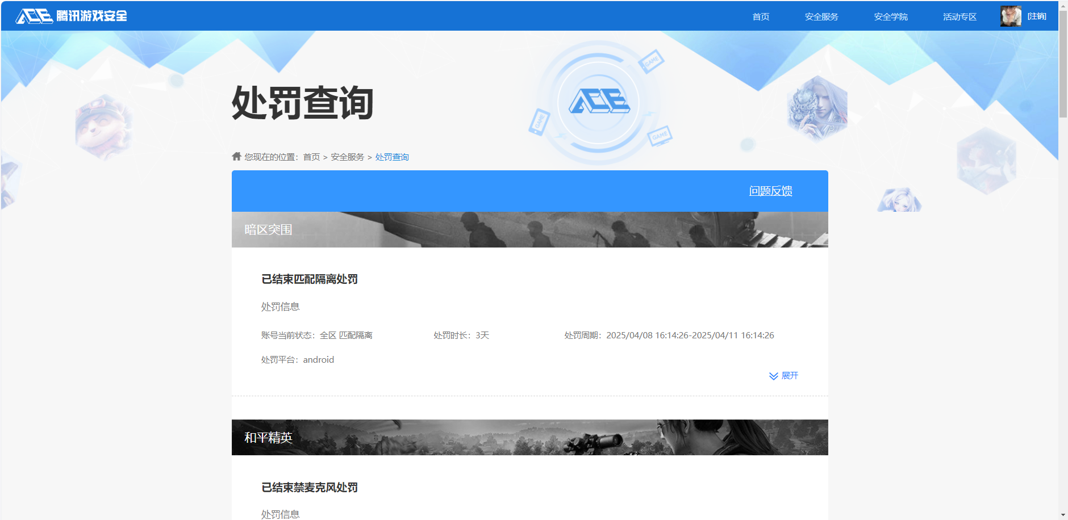Click the 和平精英 game banner image
The width and height of the screenshot is (1068, 520).
pyautogui.click(x=528, y=437)
